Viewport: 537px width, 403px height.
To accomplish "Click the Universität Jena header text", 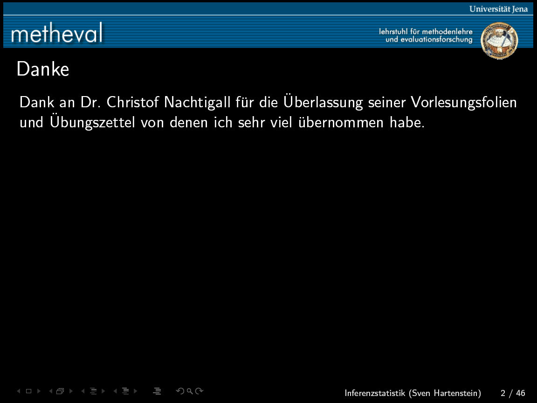I will [x=498, y=9].
